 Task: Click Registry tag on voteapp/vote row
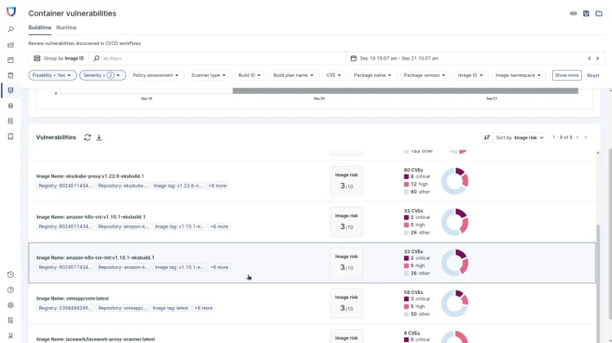pos(65,308)
